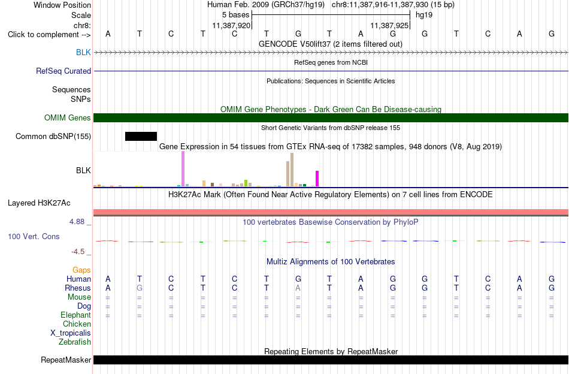This screenshot has width=569, height=374.
Task: Click 'Publications: Sequences in Scientific Articles' title
Action: pyautogui.click(x=331, y=81)
